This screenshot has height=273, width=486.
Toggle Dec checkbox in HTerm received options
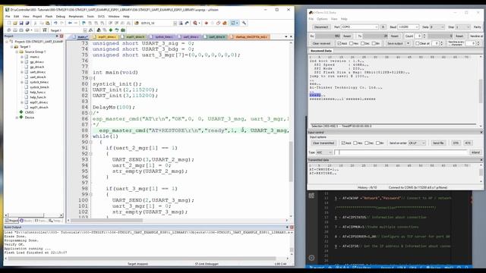363,43
